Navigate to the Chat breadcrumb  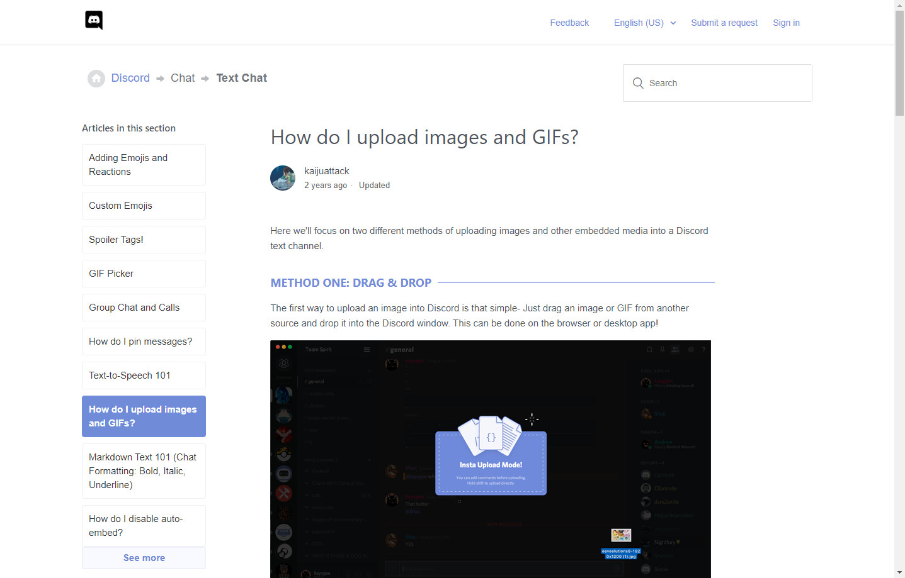[183, 78]
